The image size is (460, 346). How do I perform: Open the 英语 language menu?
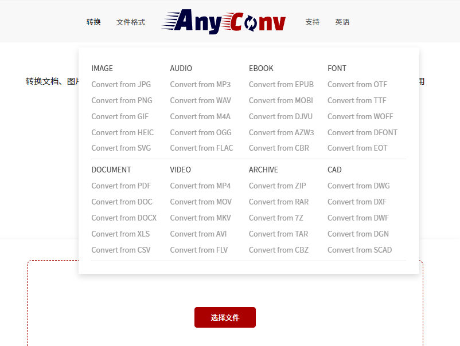[342, 22]
